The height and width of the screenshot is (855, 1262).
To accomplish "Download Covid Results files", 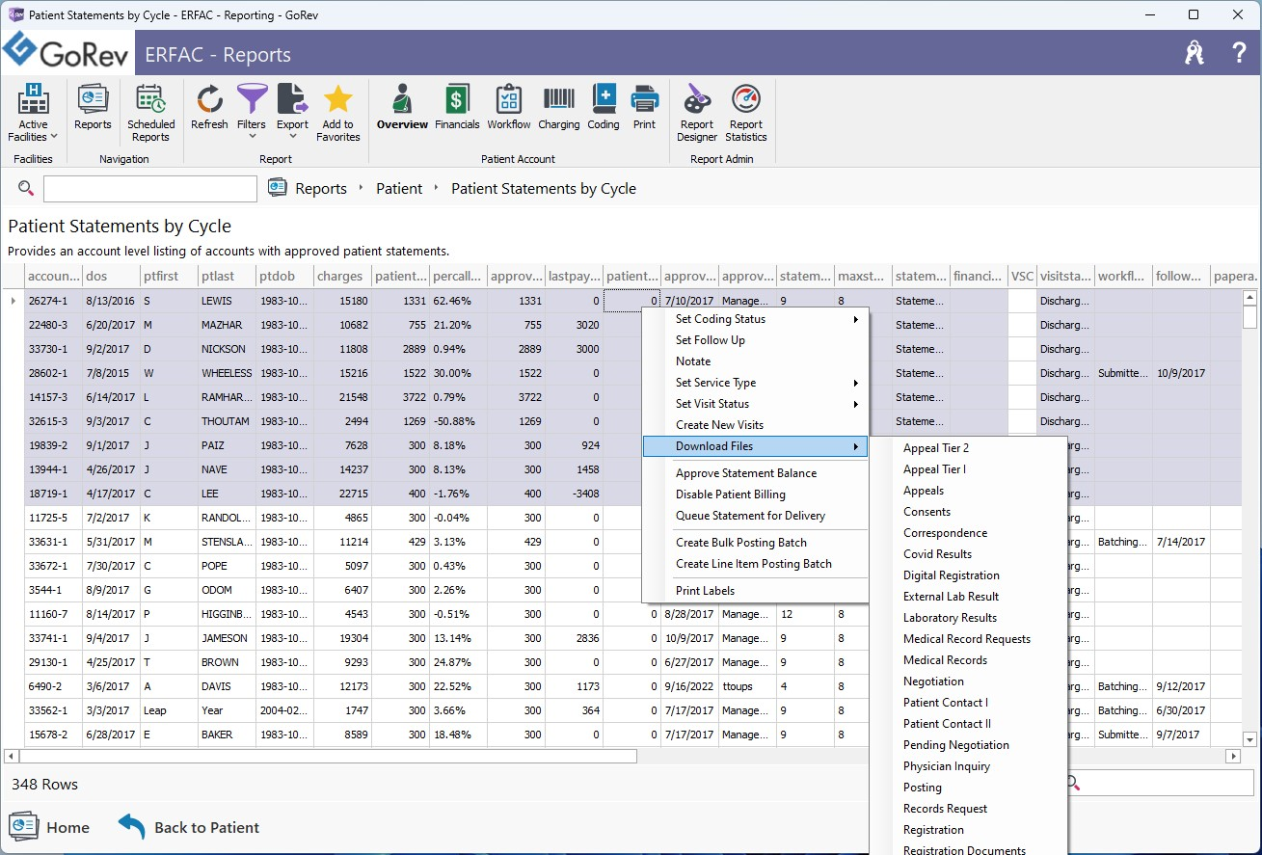I will [x=968, y=554].
